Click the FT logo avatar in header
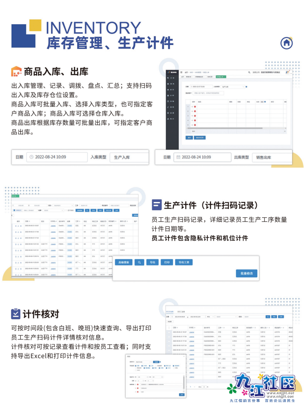 [x=287, y=72]
